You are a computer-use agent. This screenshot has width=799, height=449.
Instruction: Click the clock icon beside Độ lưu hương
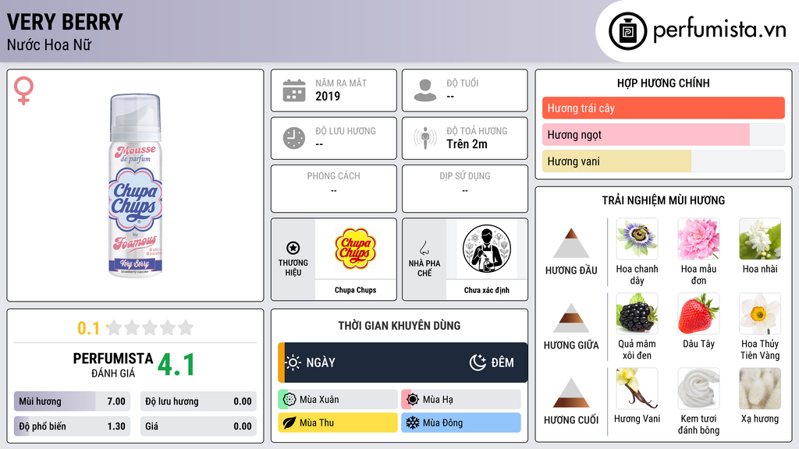(x=294, y=138)
